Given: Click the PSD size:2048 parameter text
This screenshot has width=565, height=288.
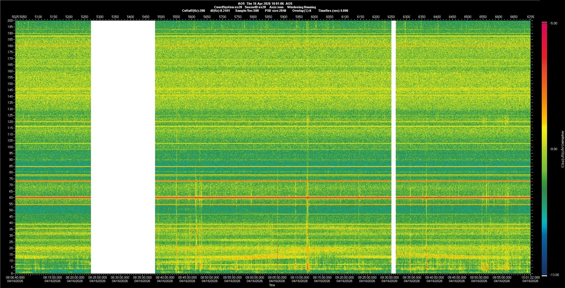Looking at the screenshot, I should point(275,11).
